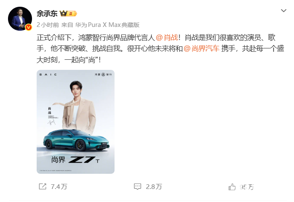Click the 7.4万 repost count

[x=59, y=186]
